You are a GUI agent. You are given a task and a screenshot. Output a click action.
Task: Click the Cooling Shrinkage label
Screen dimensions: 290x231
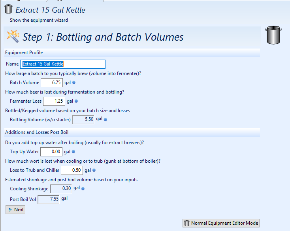point(29,189)
